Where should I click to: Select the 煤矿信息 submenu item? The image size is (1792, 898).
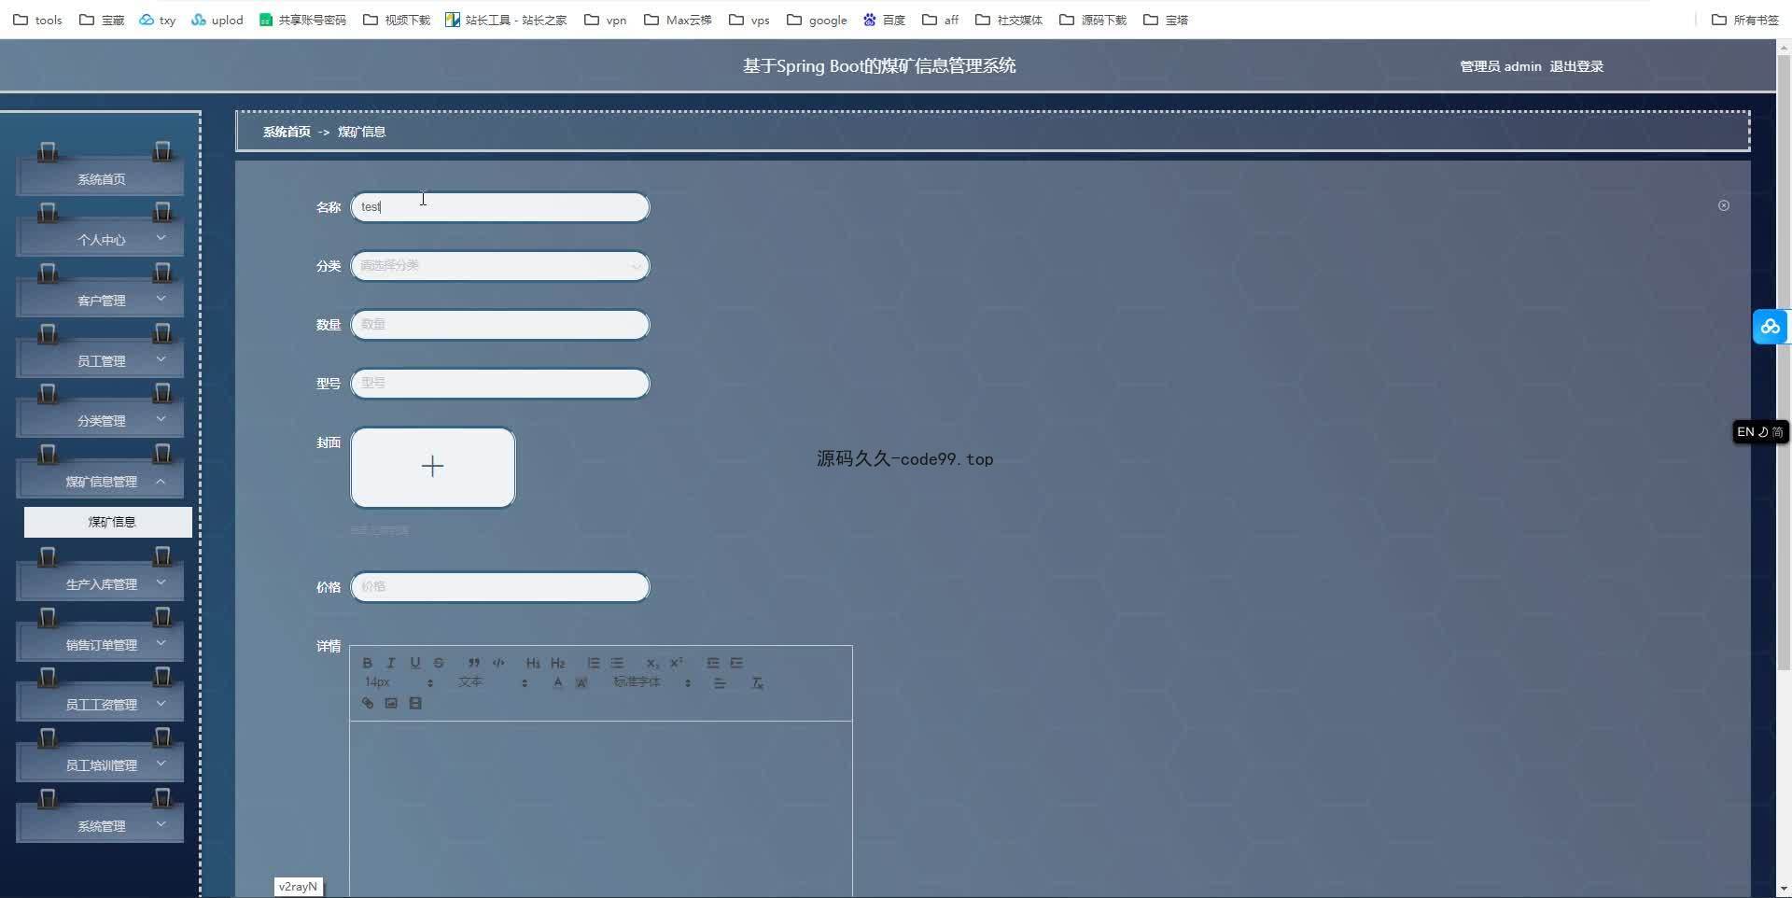[108, 522]
